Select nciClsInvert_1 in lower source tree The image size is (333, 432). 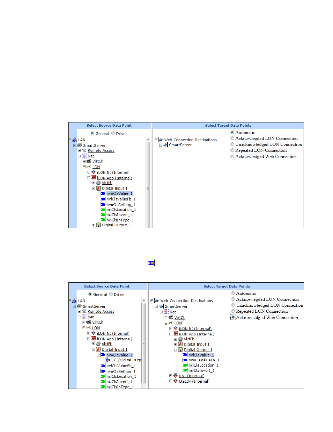(119, 381)
